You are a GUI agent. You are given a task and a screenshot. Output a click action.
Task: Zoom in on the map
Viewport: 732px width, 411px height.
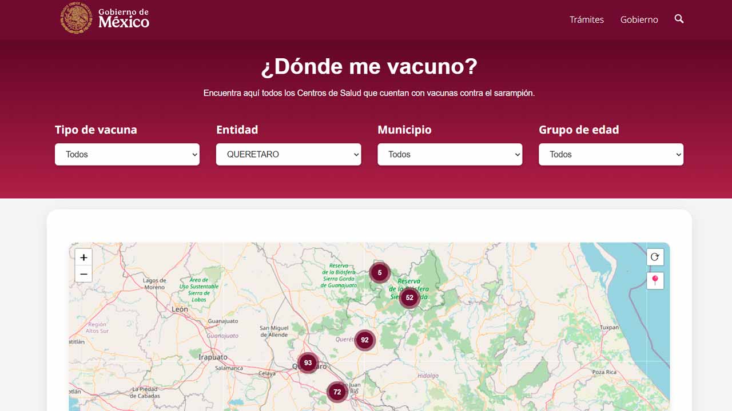point(83,257)
